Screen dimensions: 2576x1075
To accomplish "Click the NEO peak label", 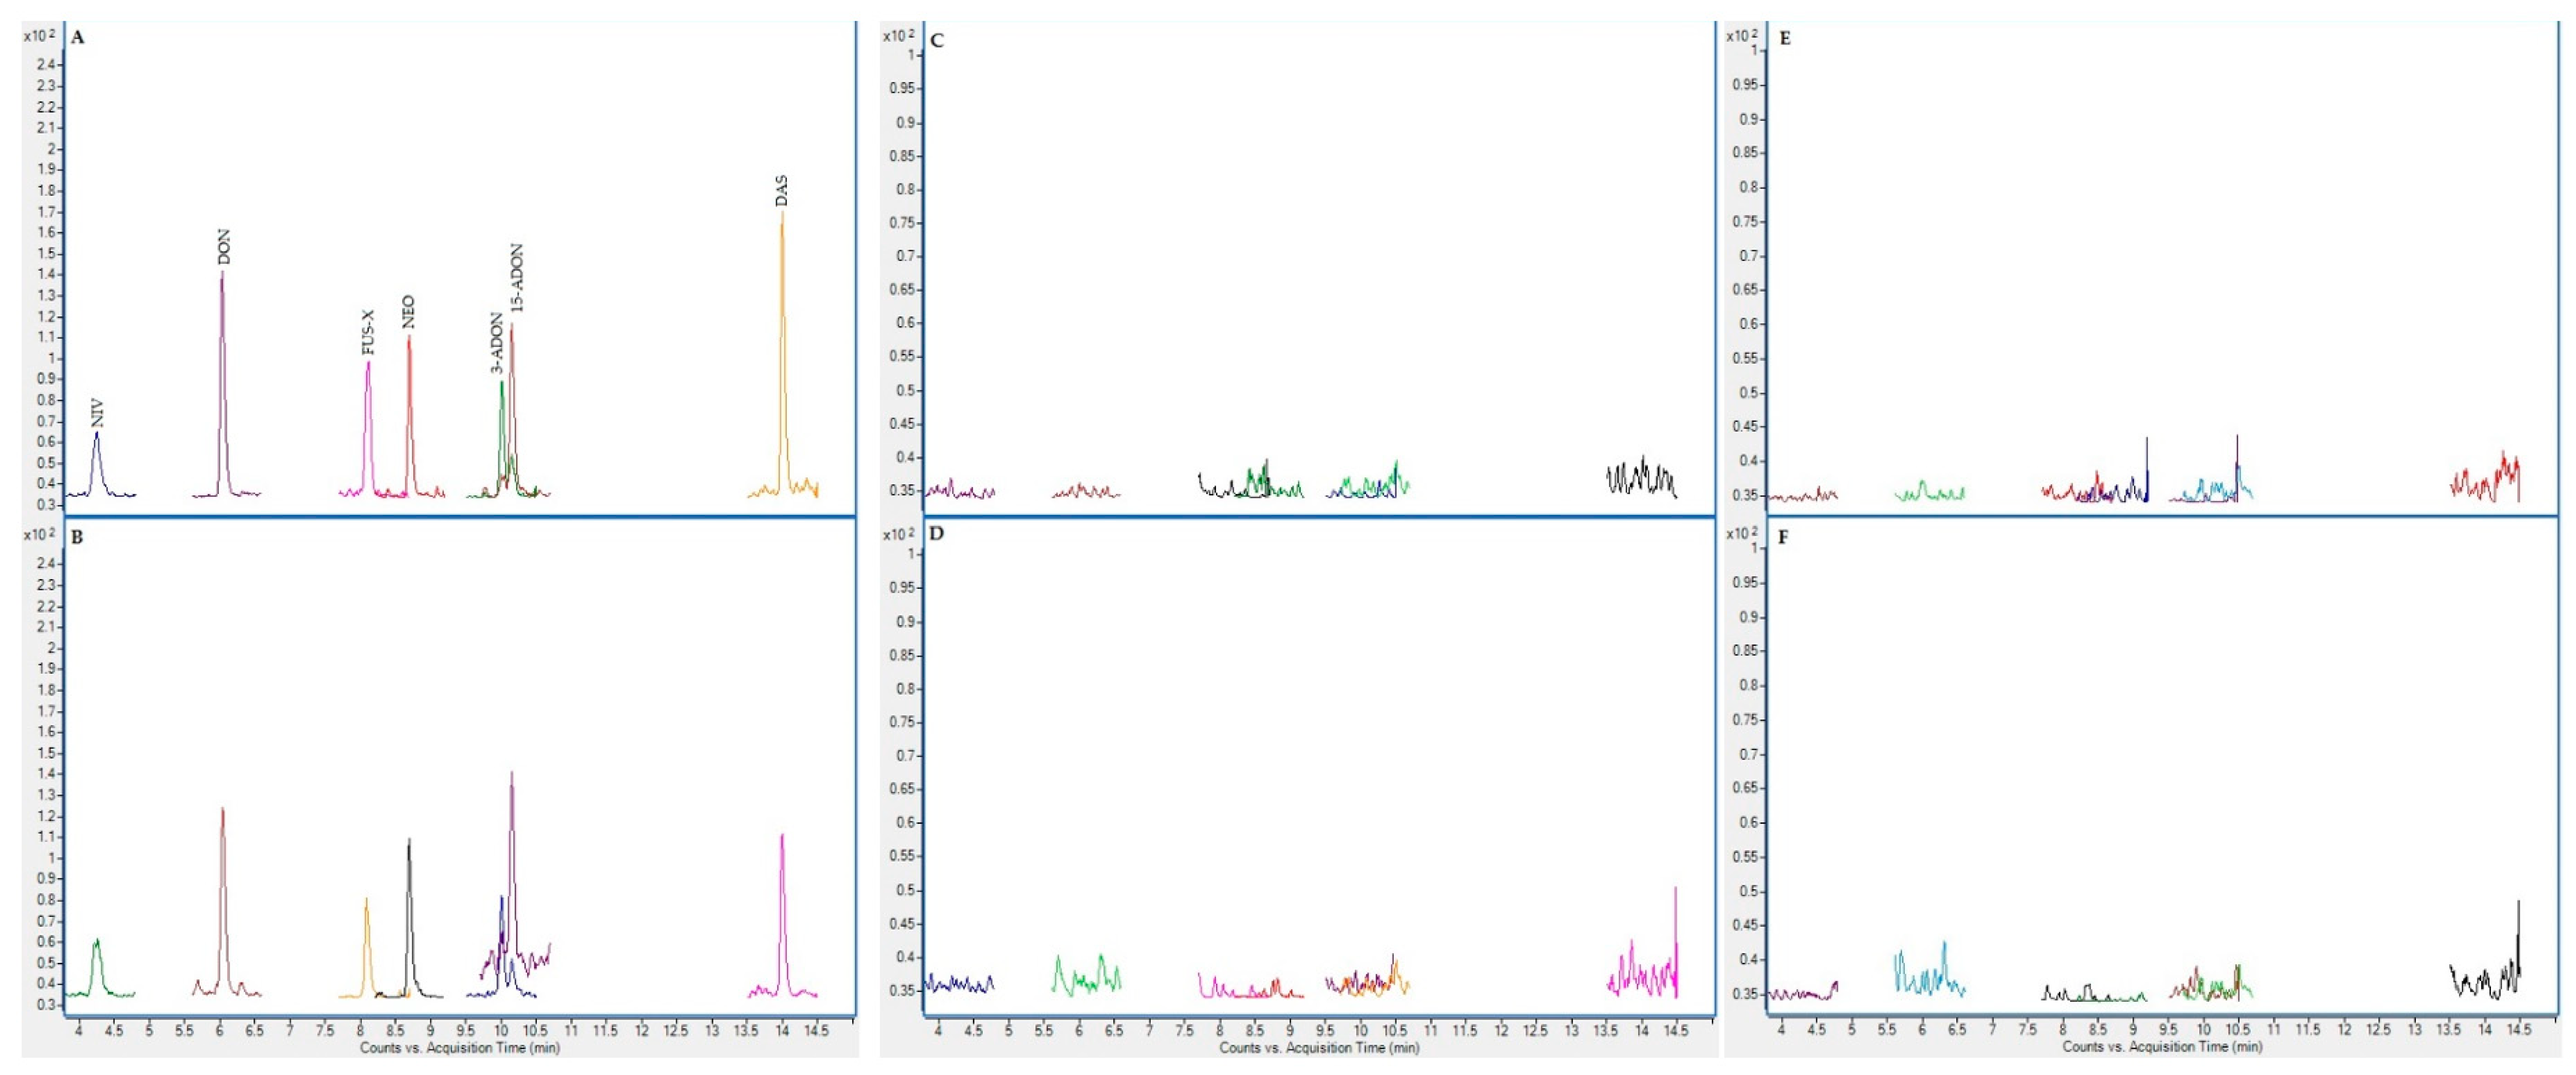I will (x=408, y=312).
